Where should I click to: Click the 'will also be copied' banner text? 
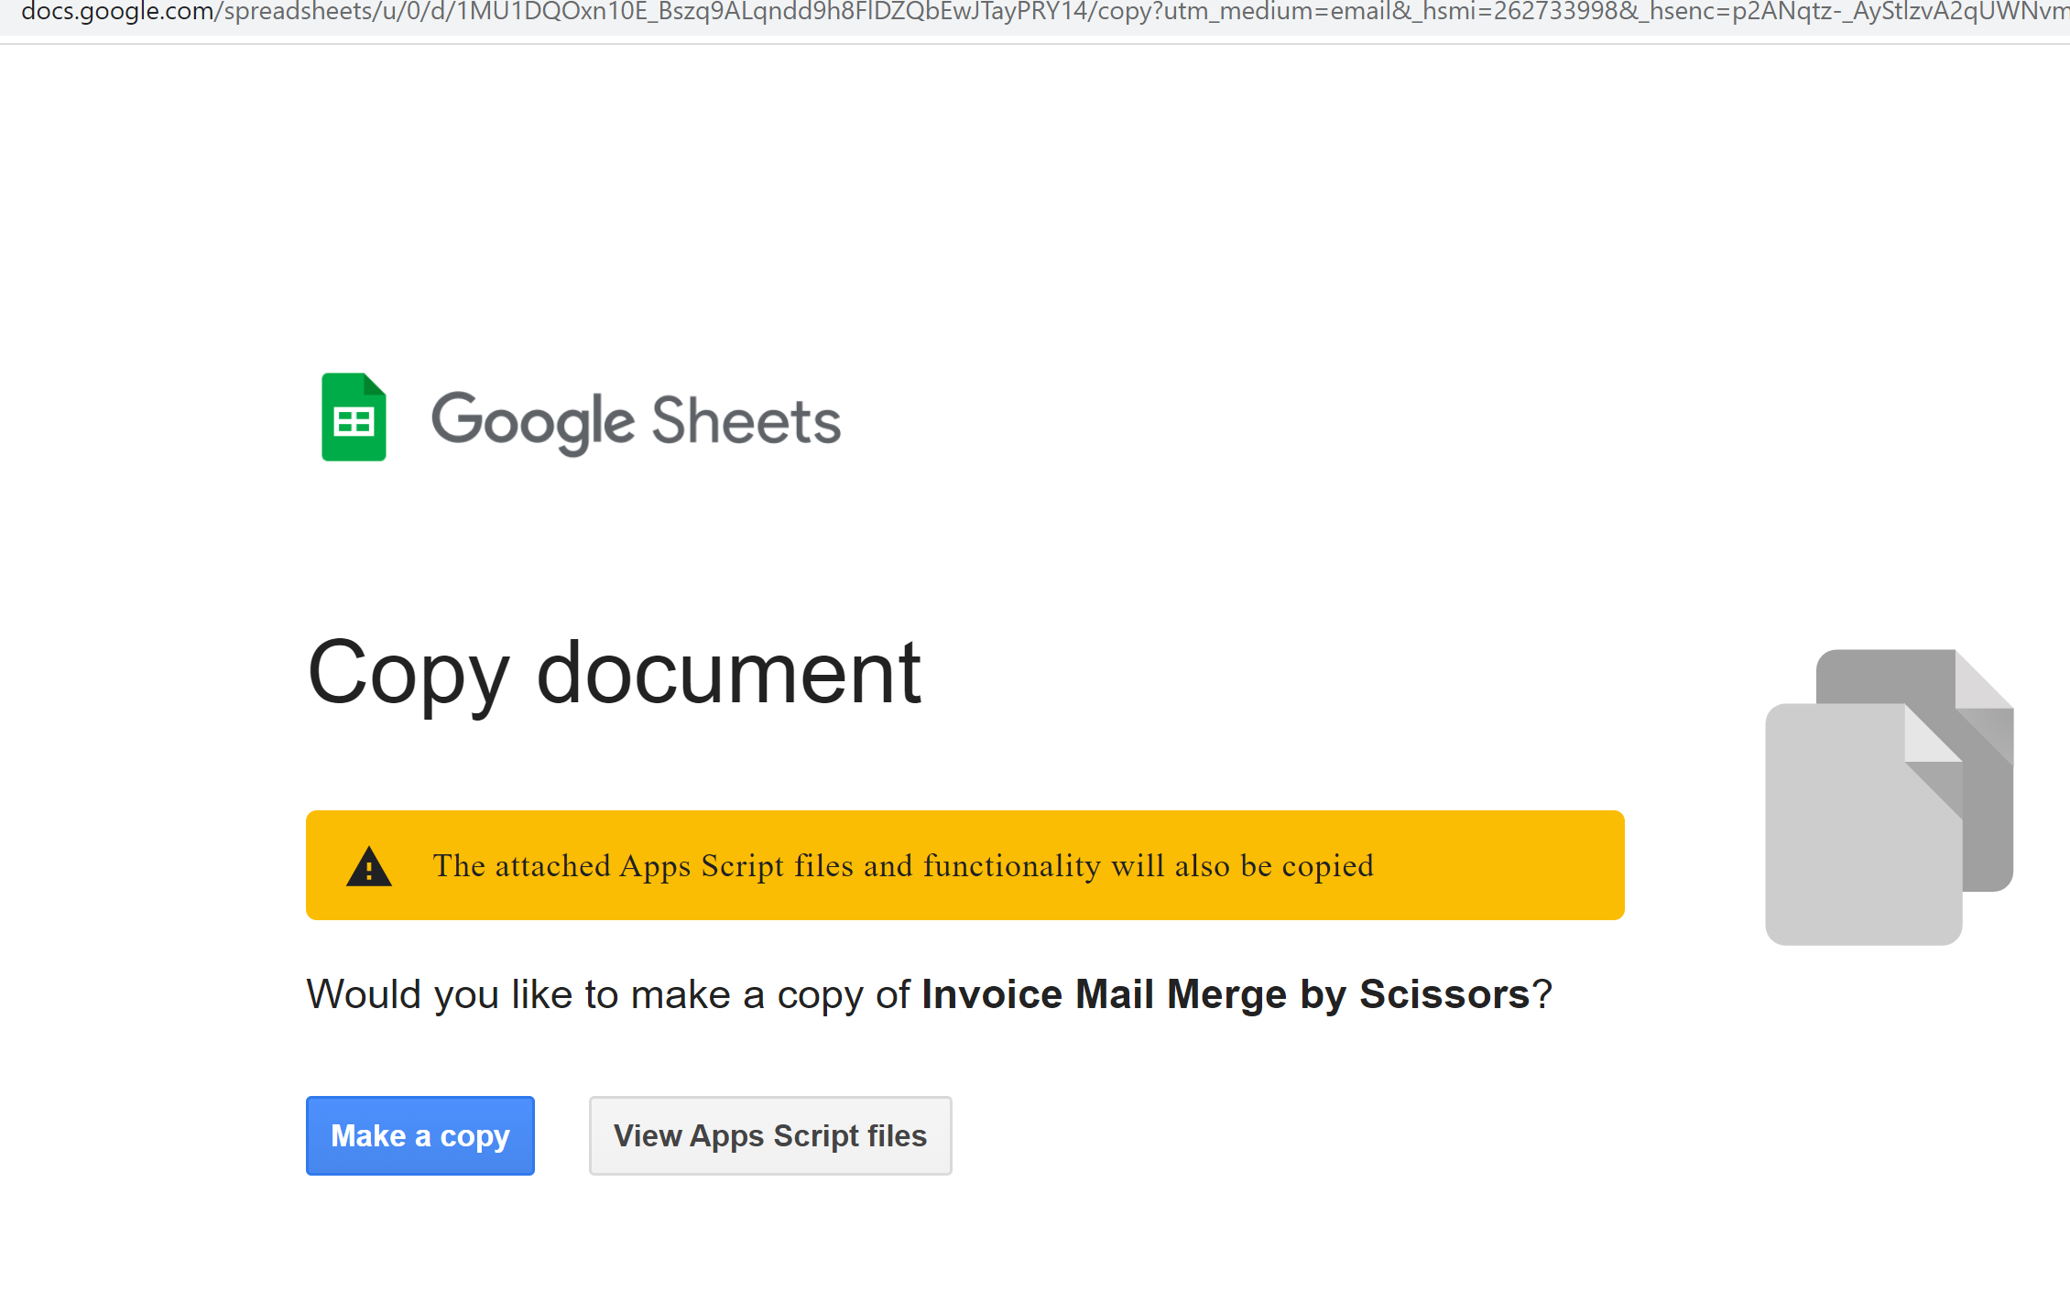[x=1242, y=865]
